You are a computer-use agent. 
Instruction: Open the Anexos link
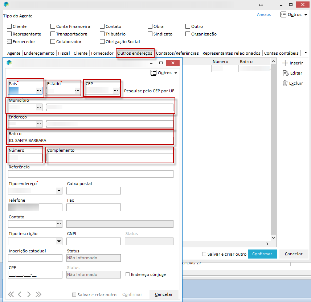[x=264, y=14]
